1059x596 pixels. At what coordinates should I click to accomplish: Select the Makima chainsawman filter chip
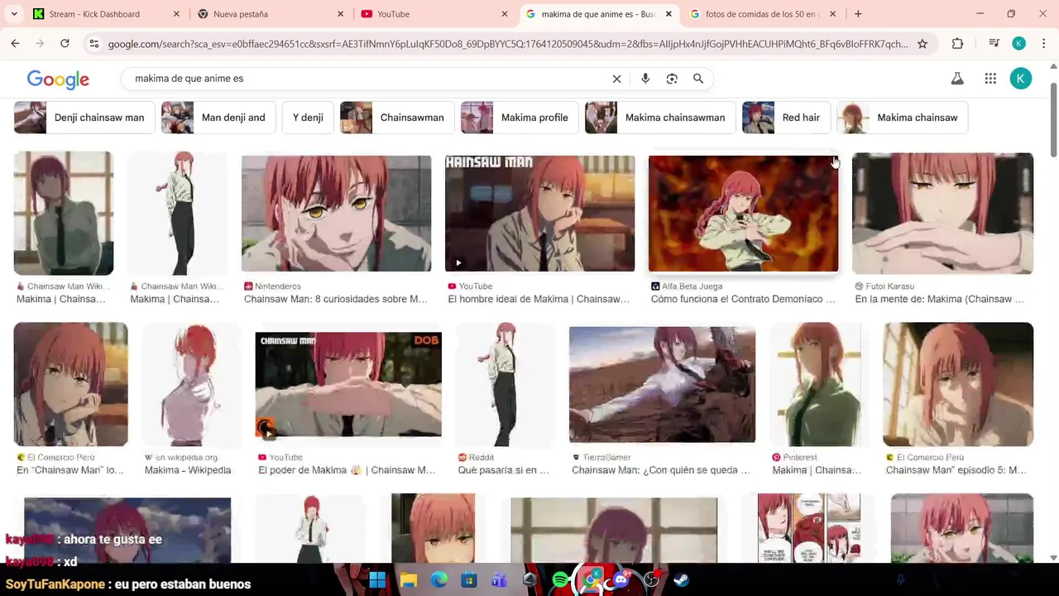pyautogui.click(x=659, y=118)
